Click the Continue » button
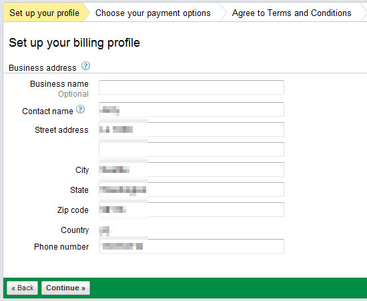The width and height of the screenshot is (367, 301). (65, 288)
